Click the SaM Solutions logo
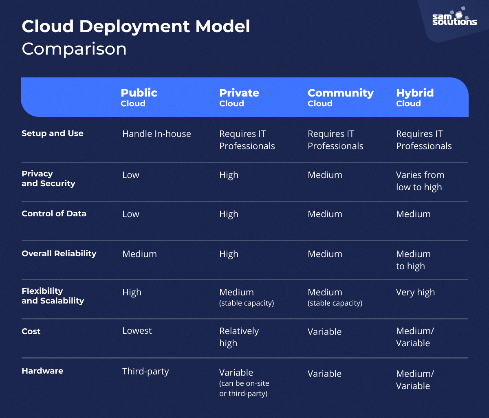This screenshot has height=418, width=489. 454,20
